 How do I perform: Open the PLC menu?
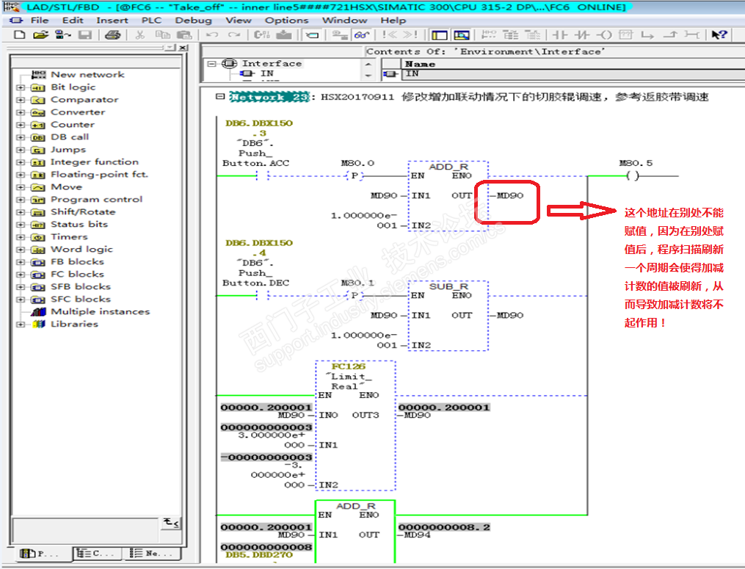coord(151,21)
